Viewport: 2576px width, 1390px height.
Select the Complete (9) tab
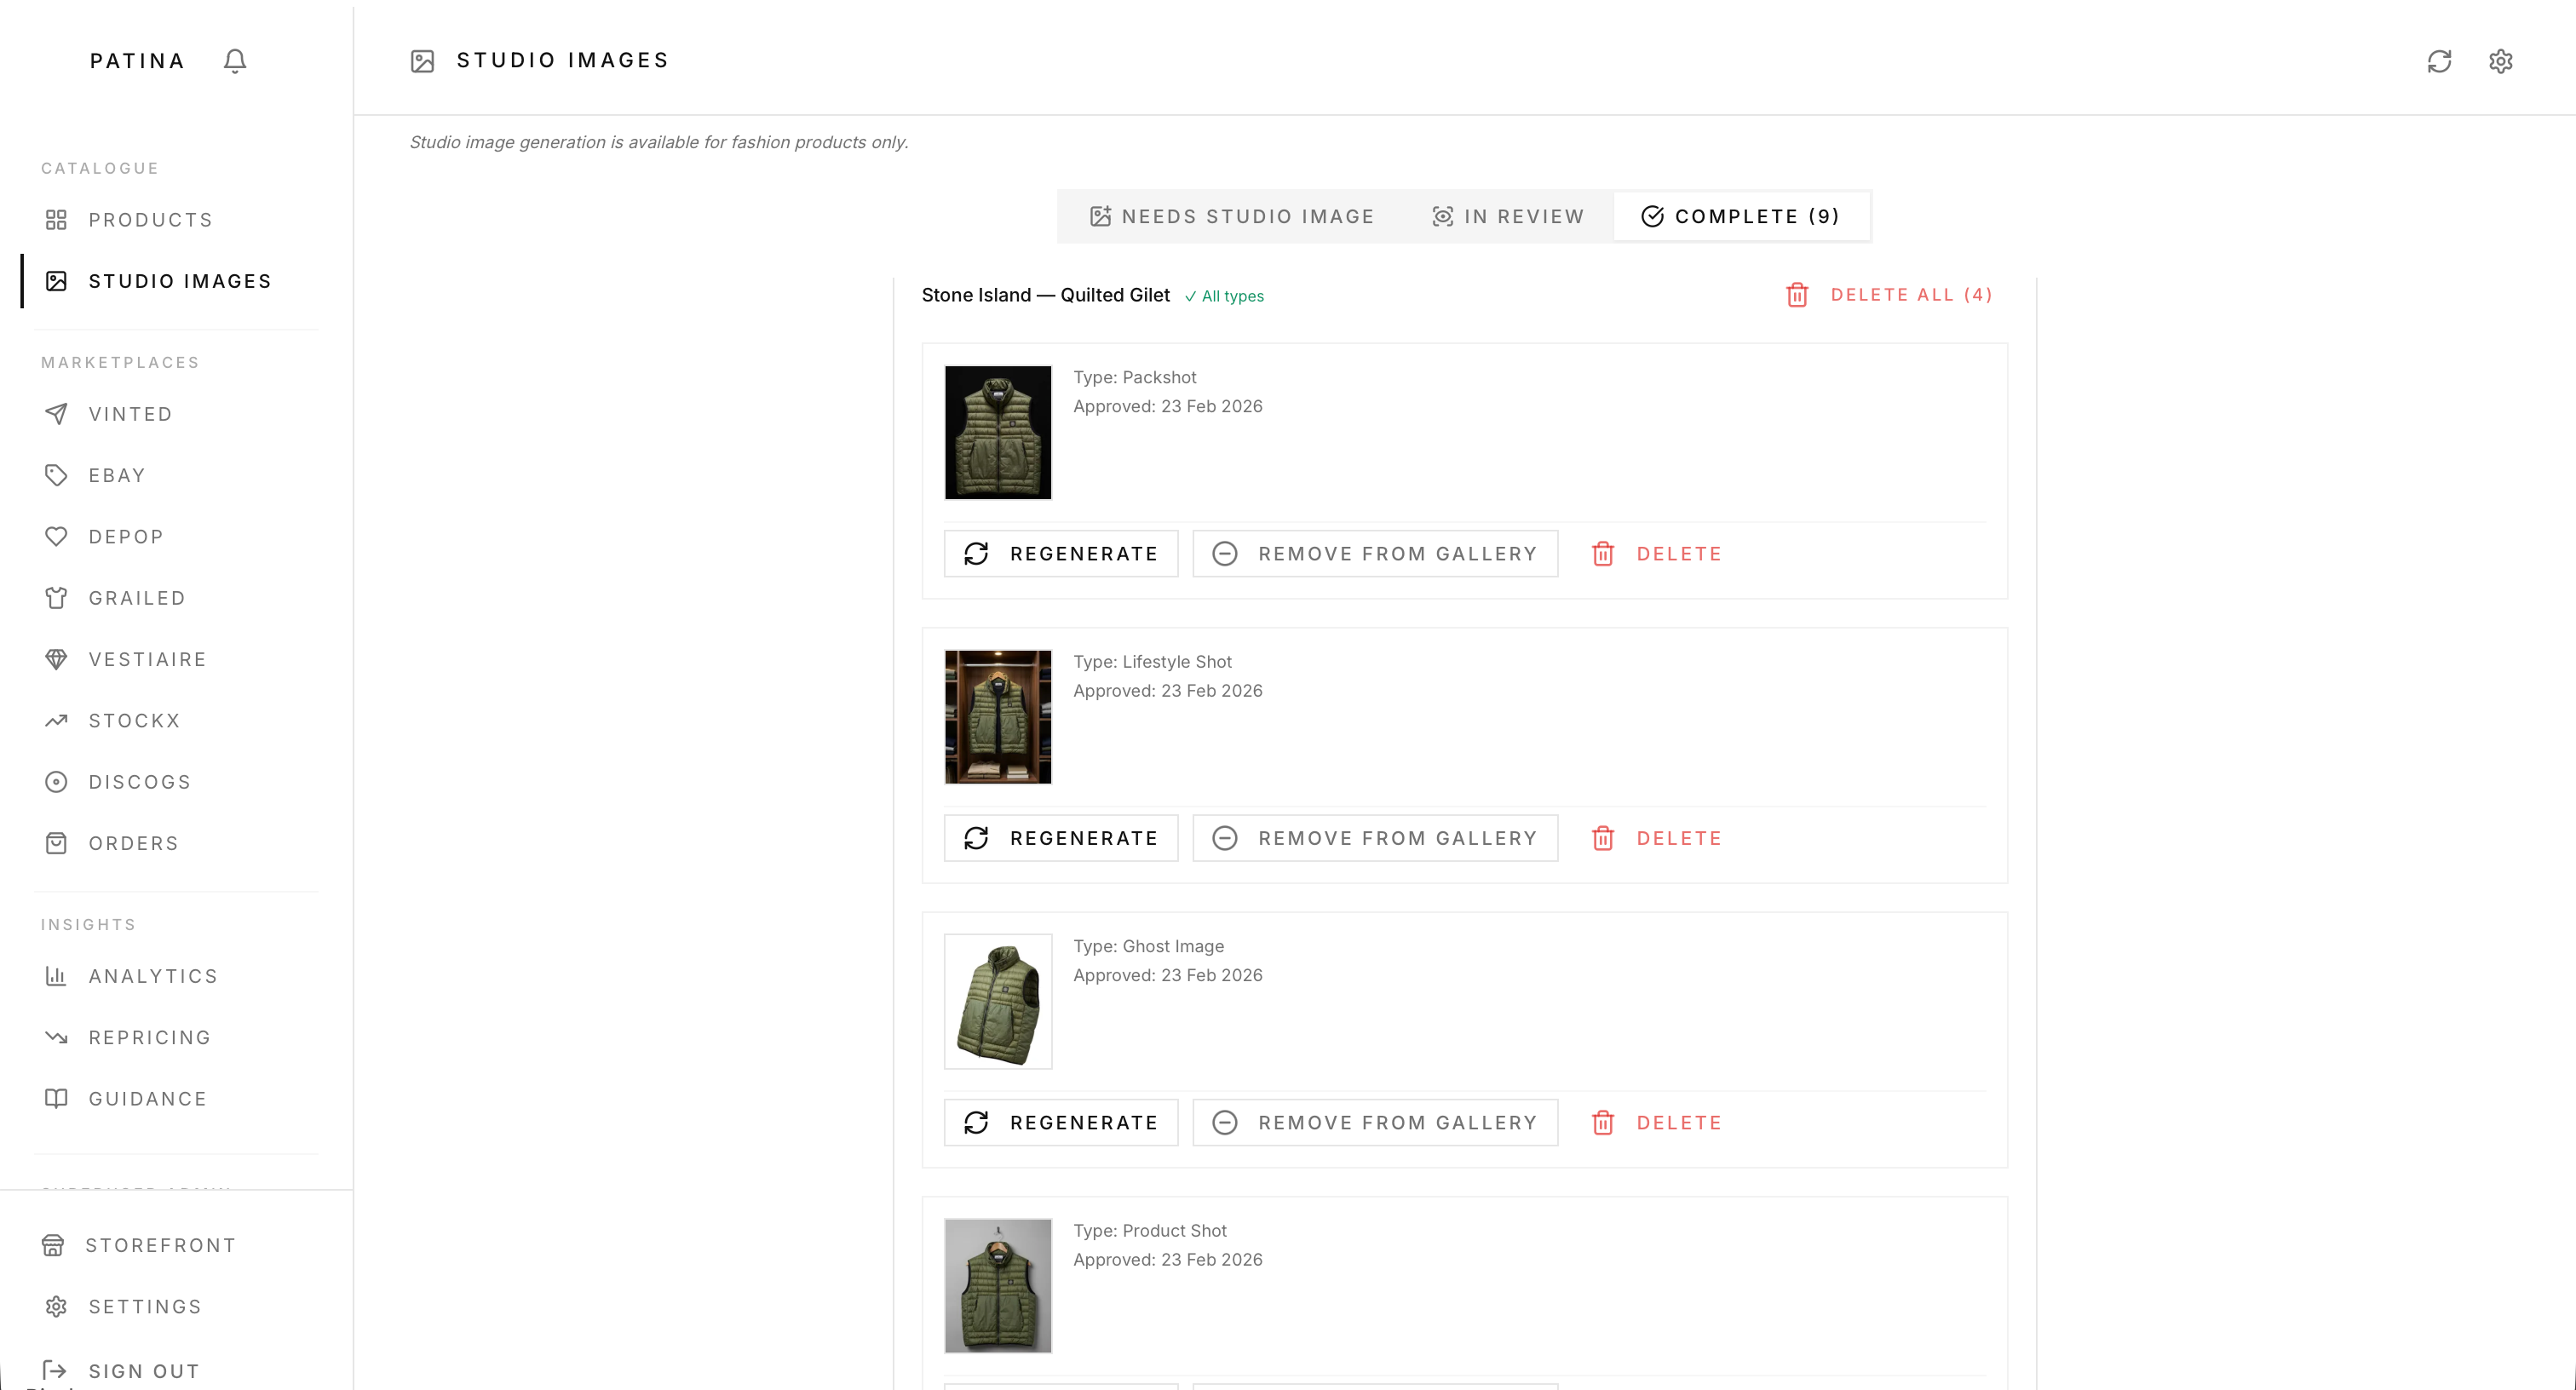click(x=1741, y=216)
